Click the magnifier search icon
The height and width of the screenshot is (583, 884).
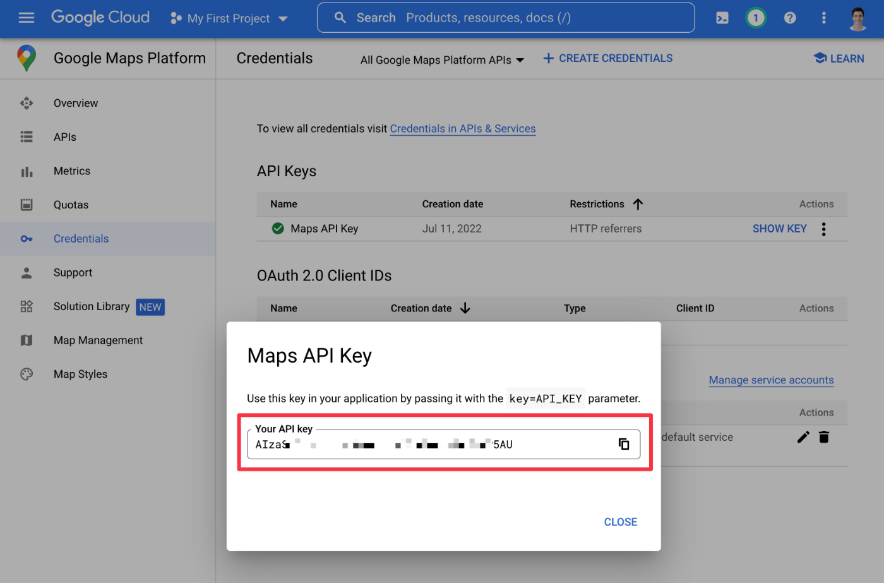(340, 18)
